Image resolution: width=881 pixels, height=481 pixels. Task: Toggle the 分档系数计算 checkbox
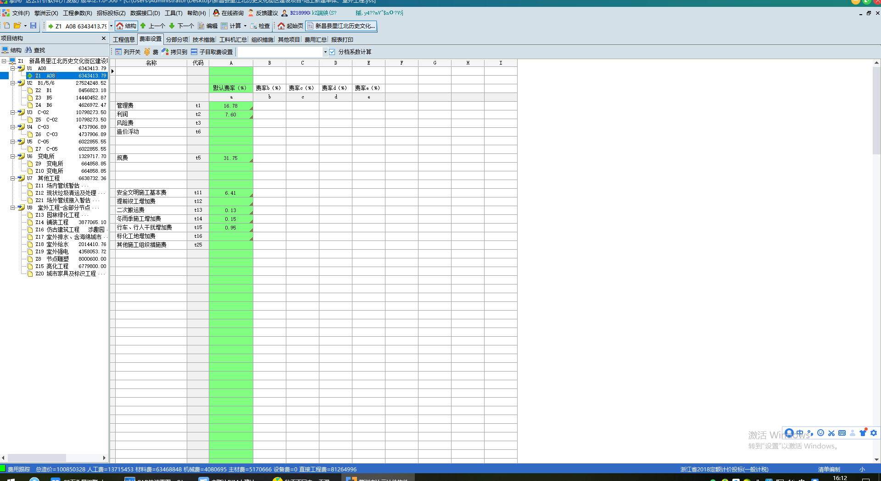pyautogui.click(x=332, y=52)
